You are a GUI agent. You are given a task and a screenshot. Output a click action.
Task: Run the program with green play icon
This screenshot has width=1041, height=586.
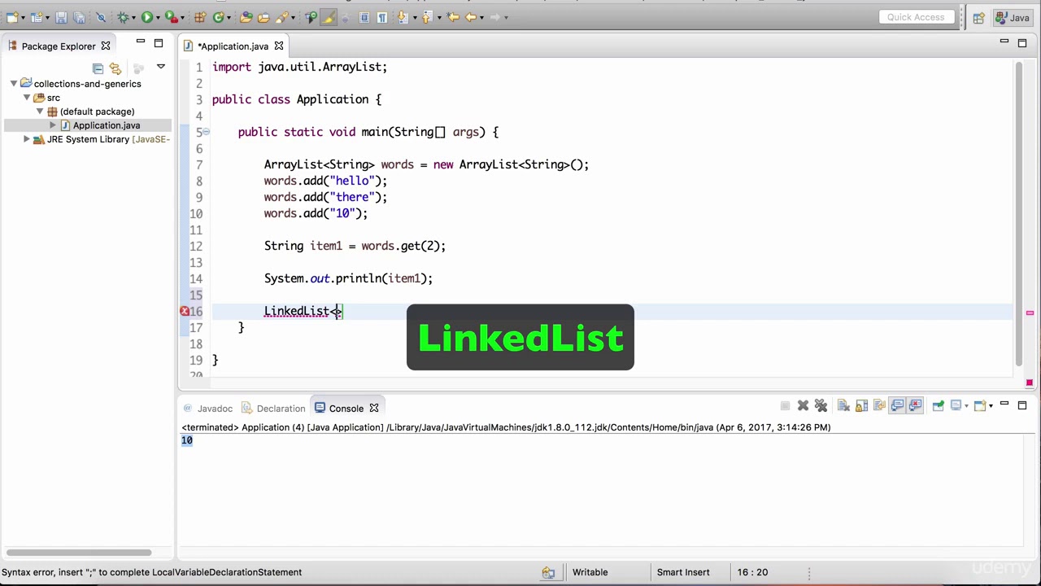(x=147, y=17)
